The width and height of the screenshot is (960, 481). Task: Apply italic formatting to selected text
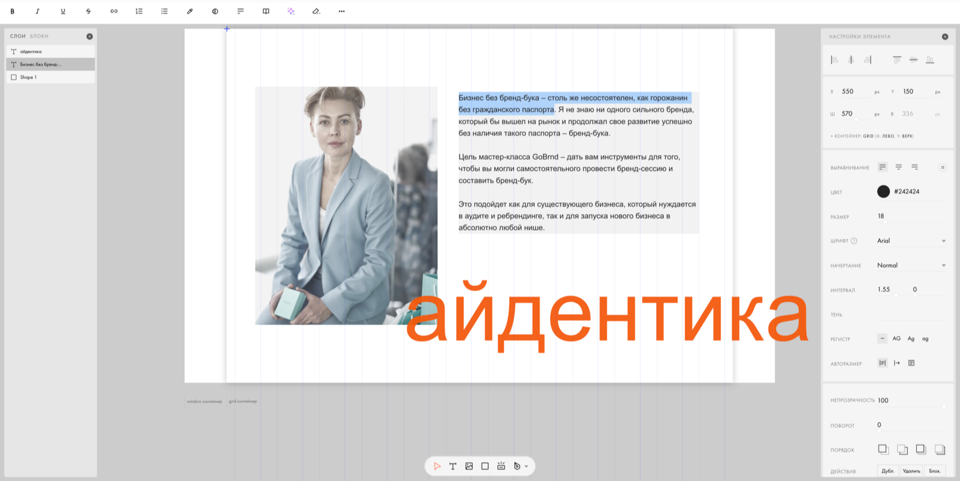pyautogui.click(x=38, y=11)
